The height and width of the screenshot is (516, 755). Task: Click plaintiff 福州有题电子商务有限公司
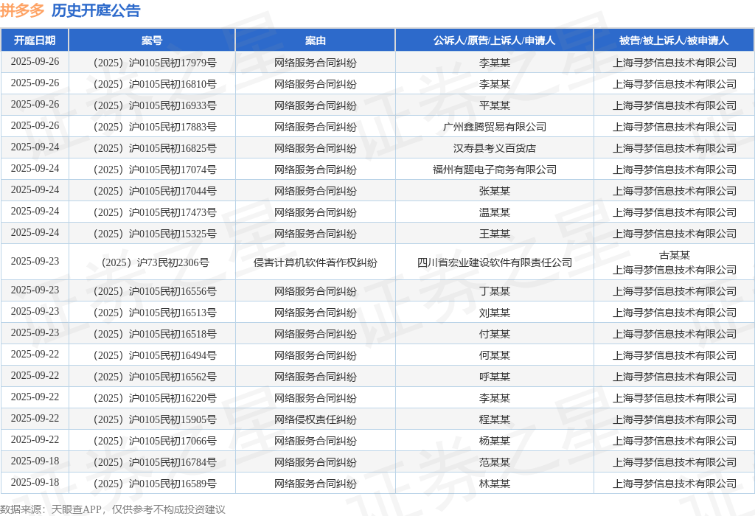point(495,170)
